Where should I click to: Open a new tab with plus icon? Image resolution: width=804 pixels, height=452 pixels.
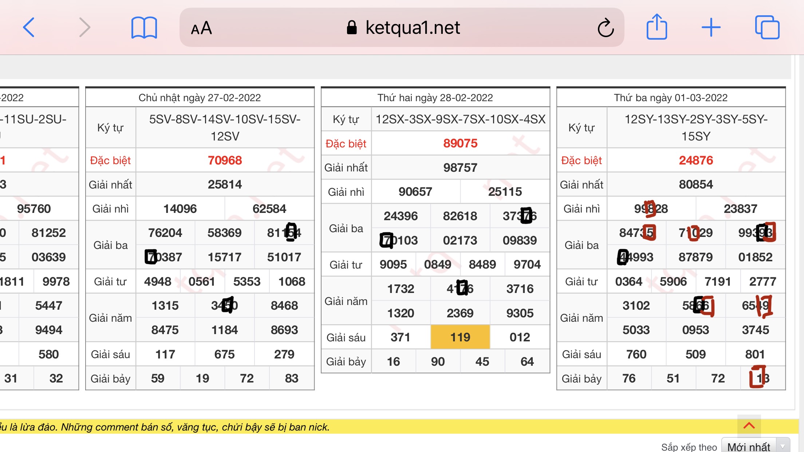click(x=711, y=27)
